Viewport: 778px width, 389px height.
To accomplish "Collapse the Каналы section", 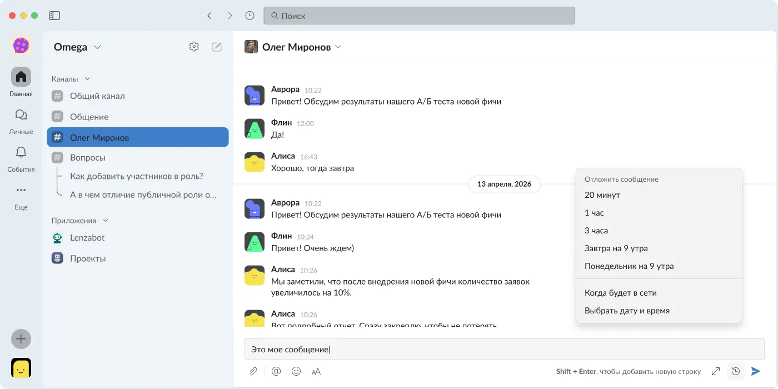I will click(x=71, y=79).
